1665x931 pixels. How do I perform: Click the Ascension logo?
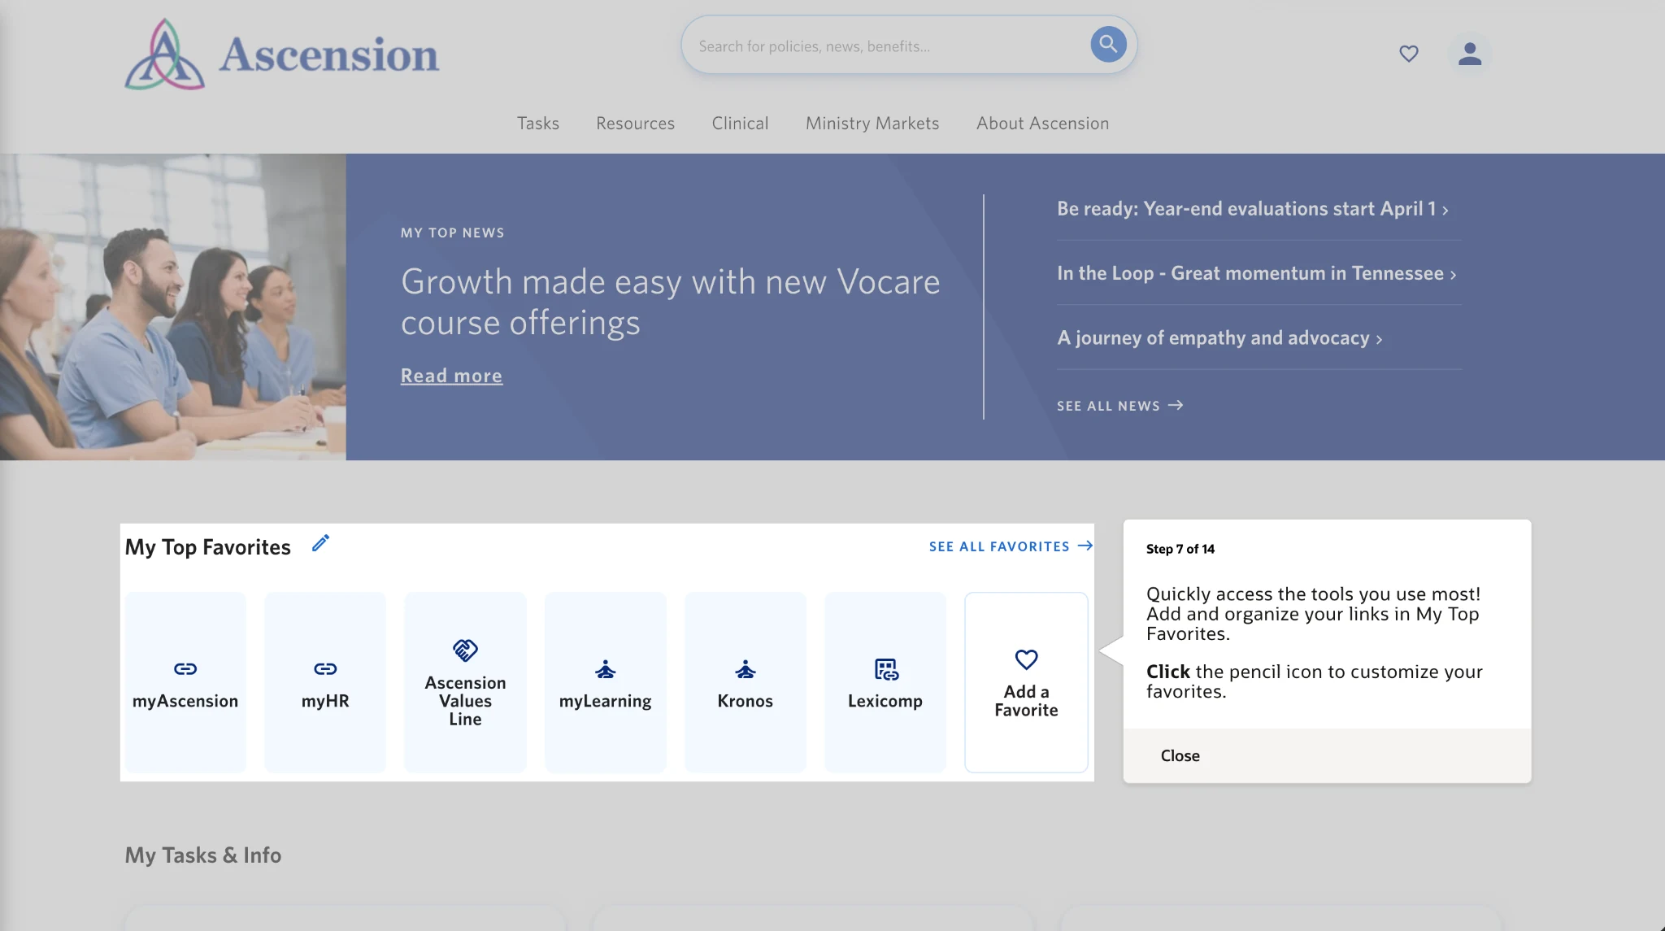tap(281, 54)
